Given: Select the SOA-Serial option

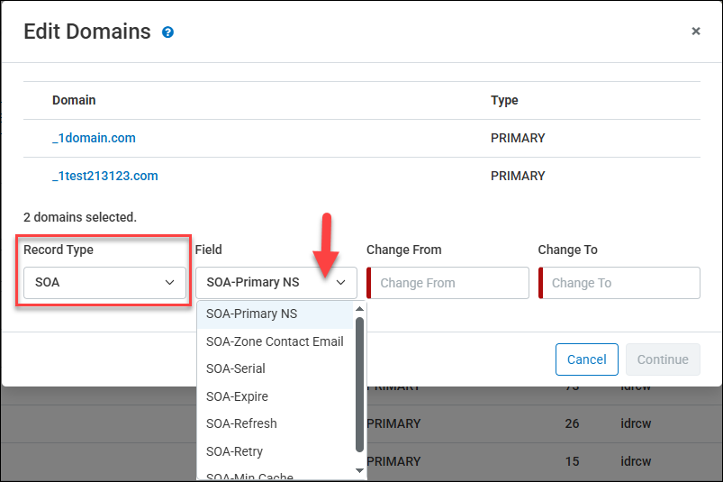Looking at the screenshot, I should pos(236,368).
